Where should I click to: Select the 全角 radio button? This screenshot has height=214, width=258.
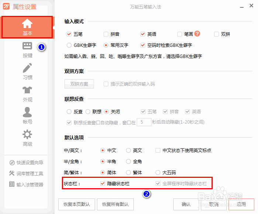(128, 162)
